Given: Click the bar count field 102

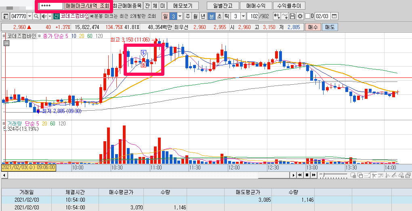Looking at the screenshot, I should tap(252, 16).
